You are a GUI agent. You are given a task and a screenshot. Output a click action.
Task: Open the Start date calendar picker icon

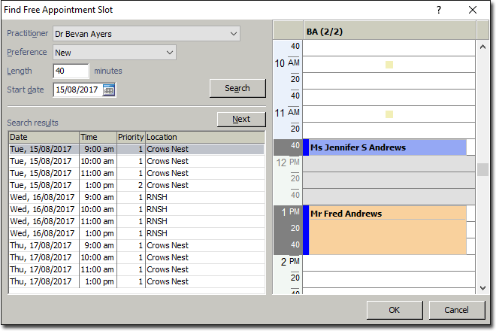(x=108, y=90)
